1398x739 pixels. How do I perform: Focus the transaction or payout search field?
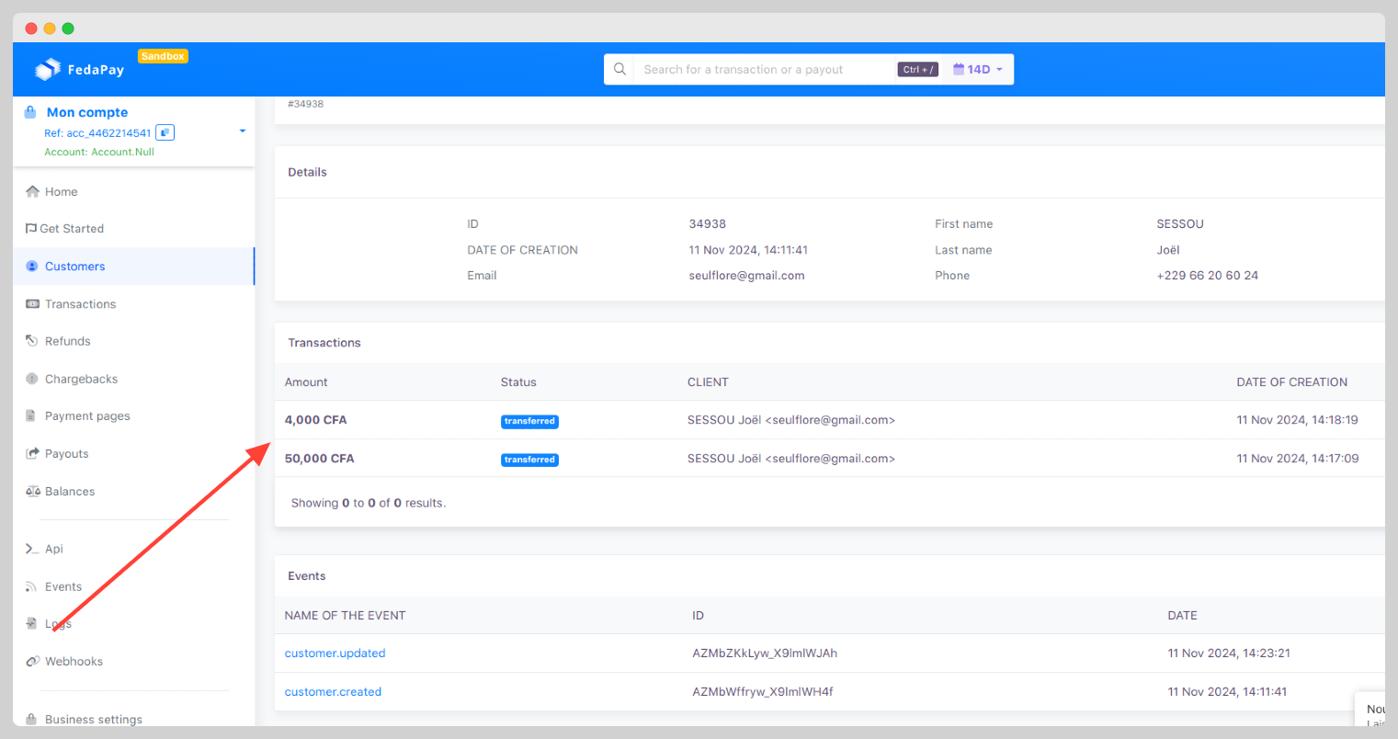tap(765, 69)
